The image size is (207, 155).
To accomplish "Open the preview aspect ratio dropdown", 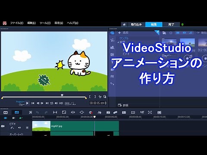I will (x=67, y=103).
